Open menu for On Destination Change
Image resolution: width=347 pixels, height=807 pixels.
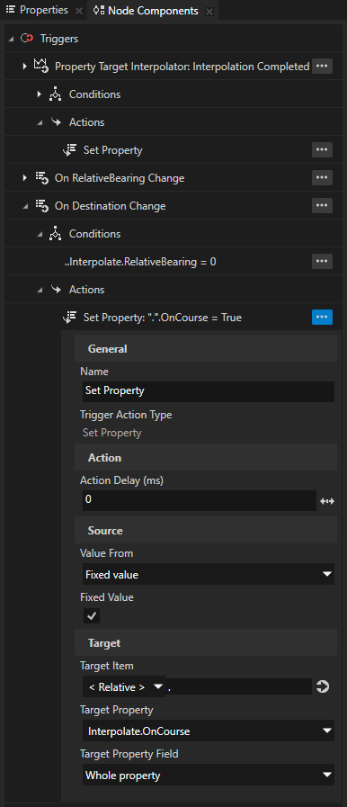click(x=322, y=205)
